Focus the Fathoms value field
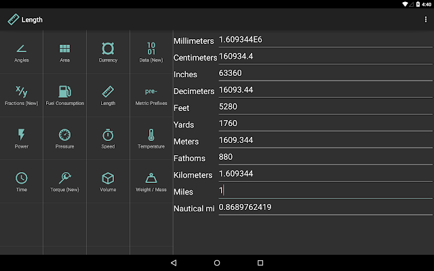The height and width of the screenshot is (271, 434). [325, 157]
